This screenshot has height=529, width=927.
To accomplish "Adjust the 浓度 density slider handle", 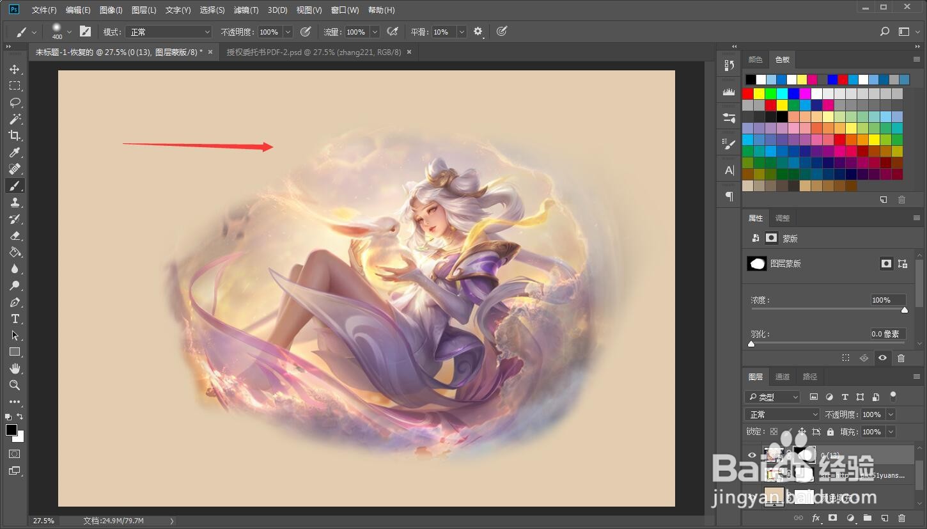I will point(904,310).
